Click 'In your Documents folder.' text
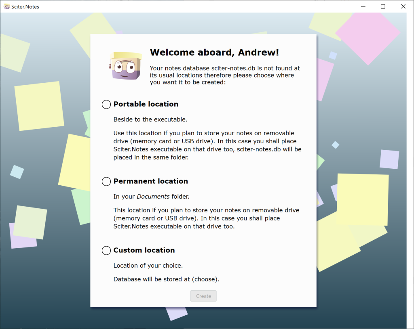This screenshot has height=329, width=414. 151,197
